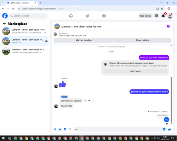The image size is (177, 141).
Task: View site information icon in address bar
Action: pyautogui.click(x=19, y=9)
